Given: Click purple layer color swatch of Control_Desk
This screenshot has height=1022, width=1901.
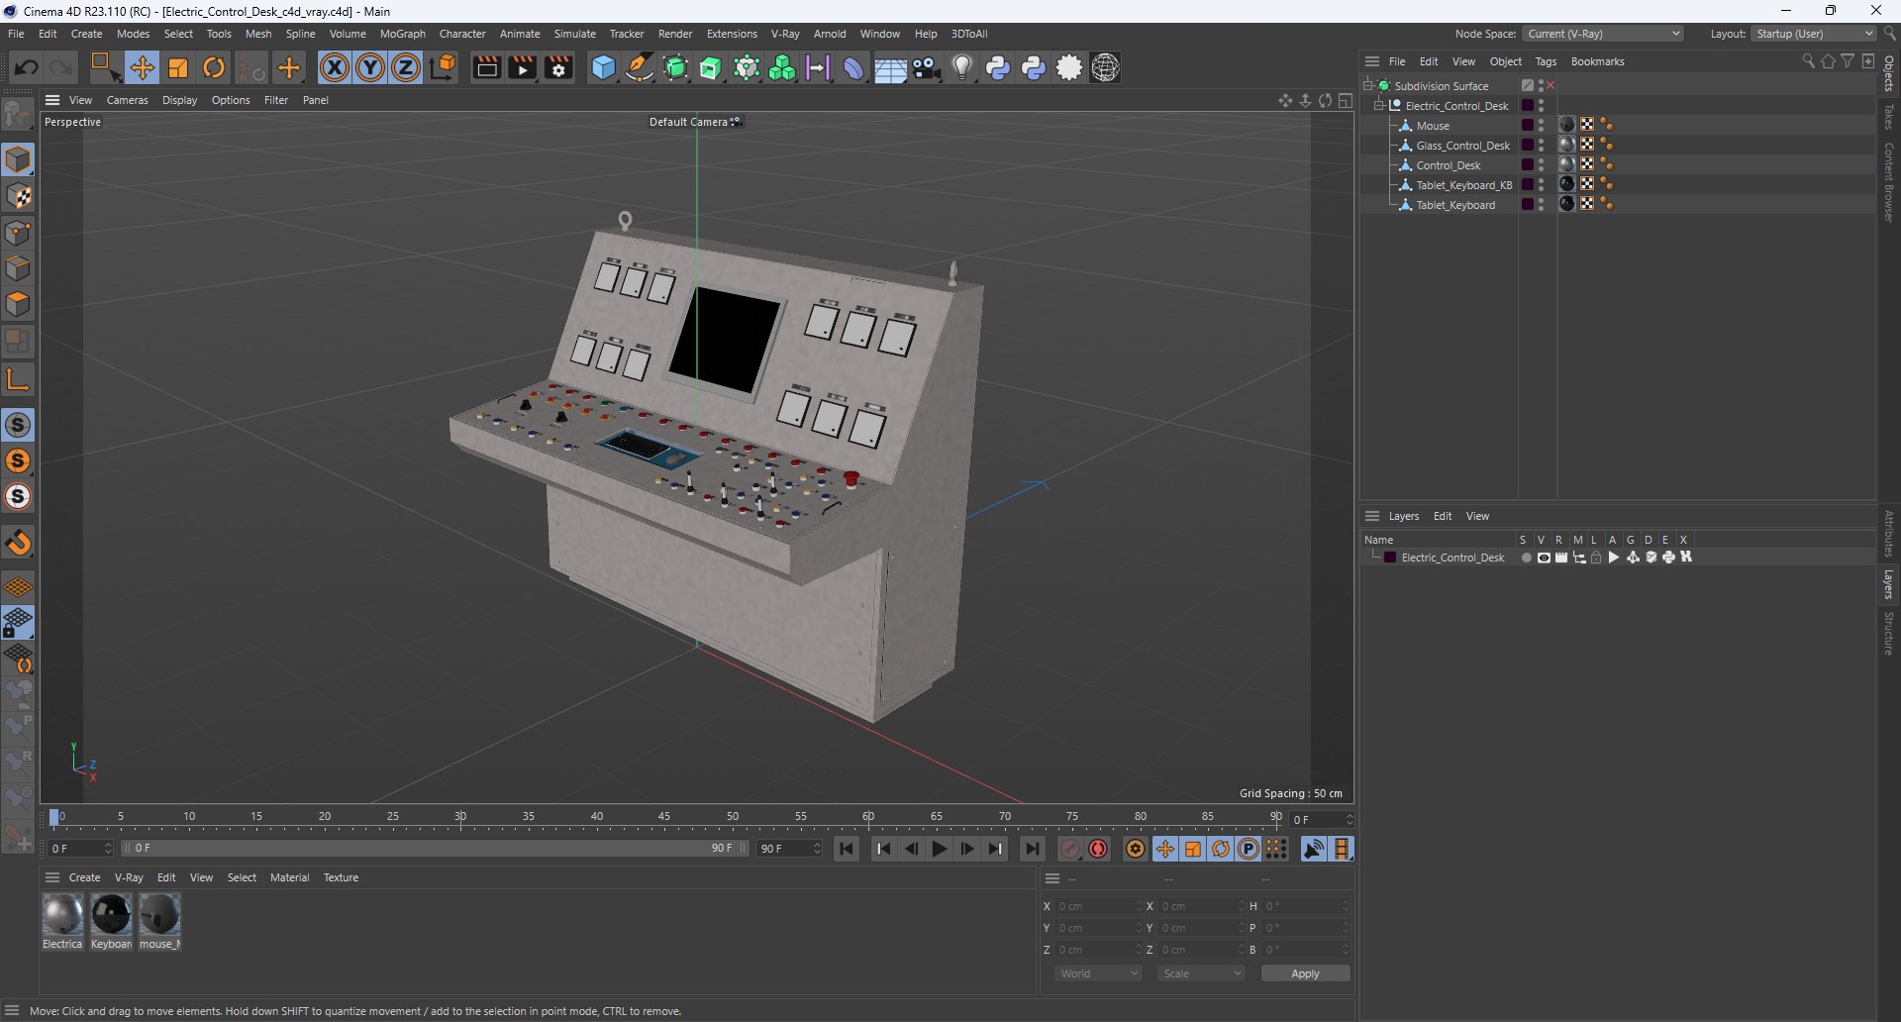Looking at the screenshot, I should coord(1528,165).
